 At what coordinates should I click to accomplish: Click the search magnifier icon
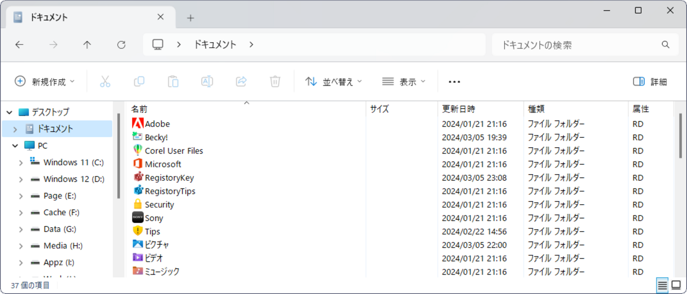[x=665, y=45]
